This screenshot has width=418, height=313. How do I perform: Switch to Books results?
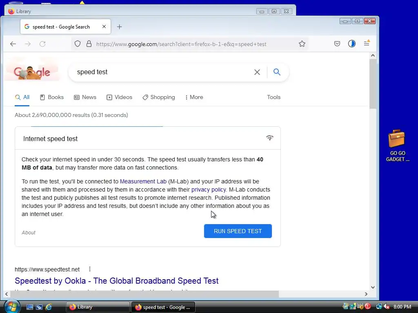pyautogui.click(x=52, y=97)
